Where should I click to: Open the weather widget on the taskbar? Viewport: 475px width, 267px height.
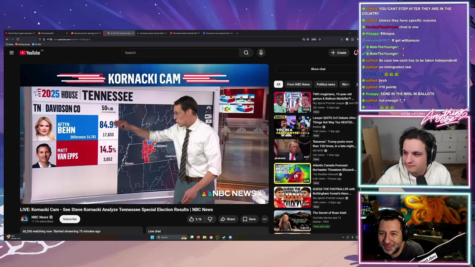pos(13,237)
